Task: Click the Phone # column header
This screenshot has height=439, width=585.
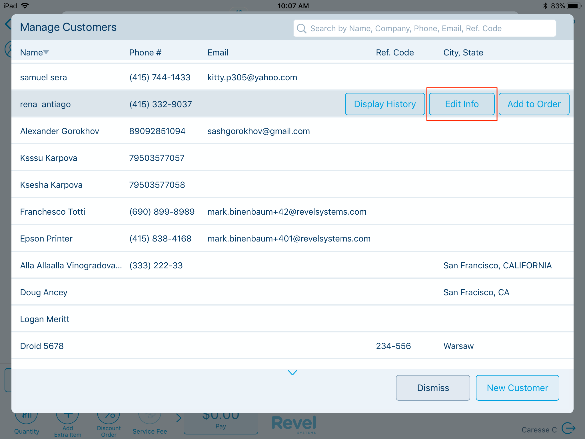Action: pos(145,53)
